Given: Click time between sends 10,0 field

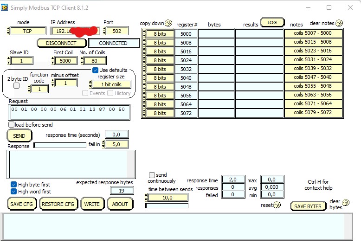Looking at the screenshot, I should [x=168, y=198].
